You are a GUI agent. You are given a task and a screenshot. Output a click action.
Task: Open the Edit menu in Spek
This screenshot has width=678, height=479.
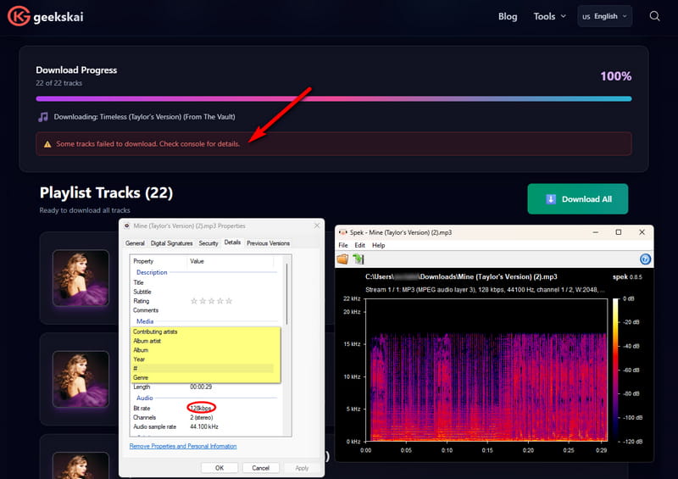pyautogui.click(x=359, y=245)
